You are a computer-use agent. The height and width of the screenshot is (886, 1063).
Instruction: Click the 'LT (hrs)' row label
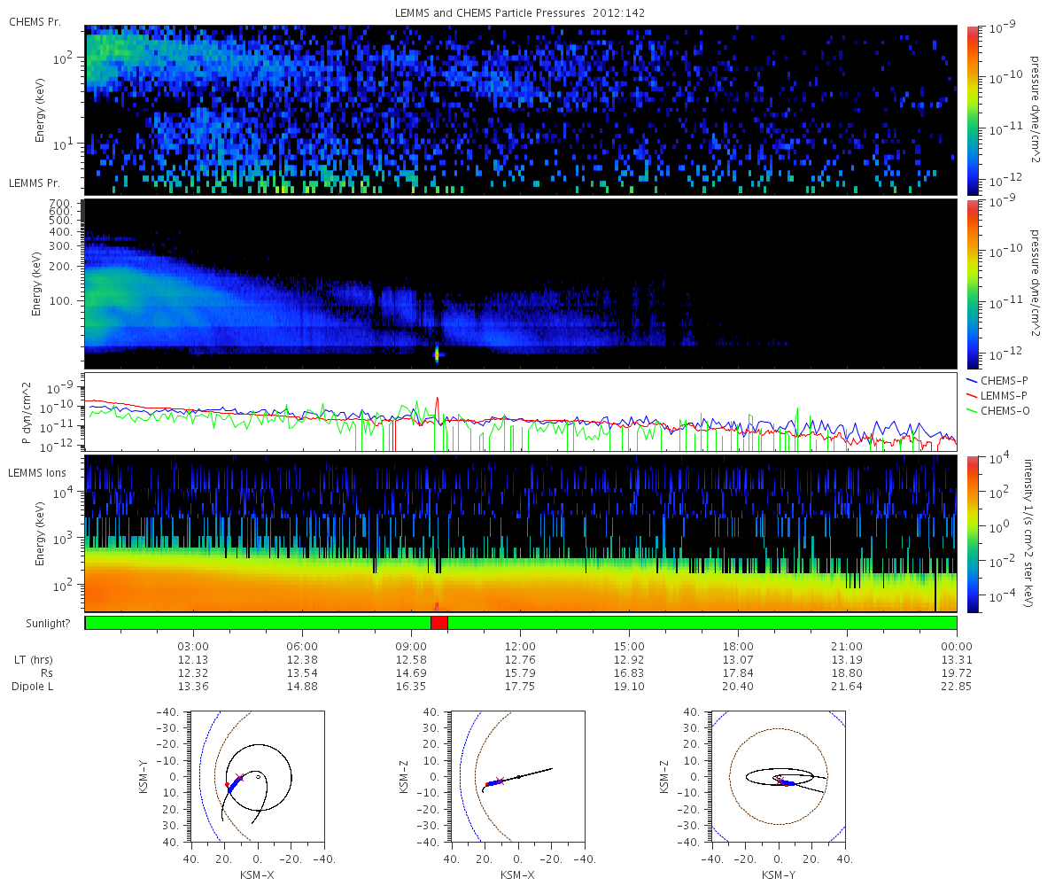pos(34,660)
